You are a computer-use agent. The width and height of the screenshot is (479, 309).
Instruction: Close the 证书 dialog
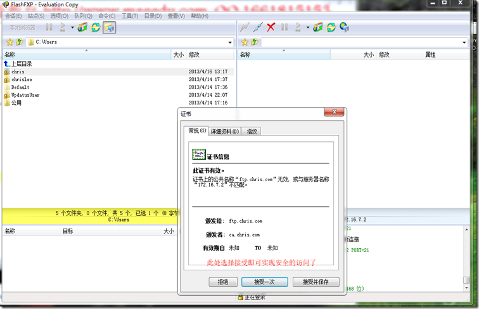(x=334, y=112)
